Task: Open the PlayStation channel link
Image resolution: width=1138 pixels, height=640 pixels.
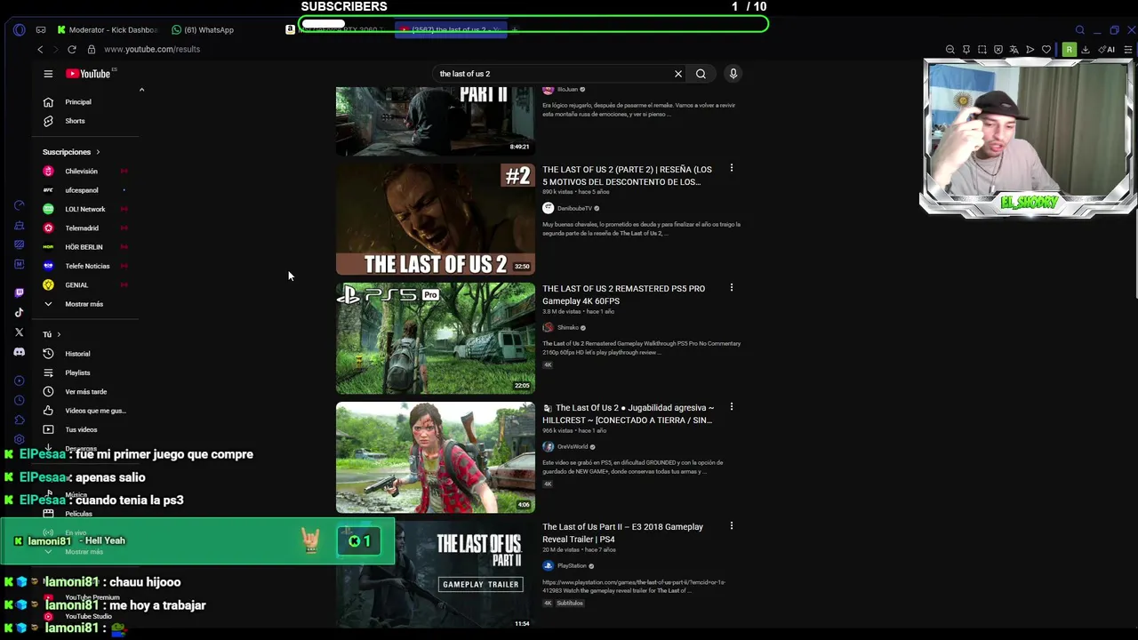Action: pos(572,565)
